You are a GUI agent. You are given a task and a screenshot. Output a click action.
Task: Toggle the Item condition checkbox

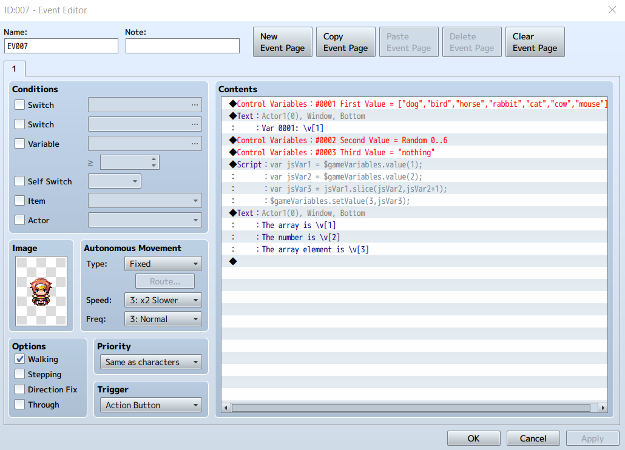[19, 200]
